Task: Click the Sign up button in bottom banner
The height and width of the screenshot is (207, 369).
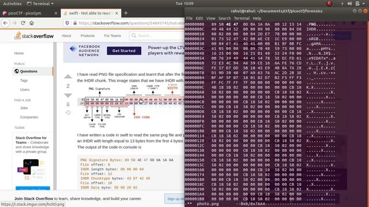Action: (x=175, y=199)
